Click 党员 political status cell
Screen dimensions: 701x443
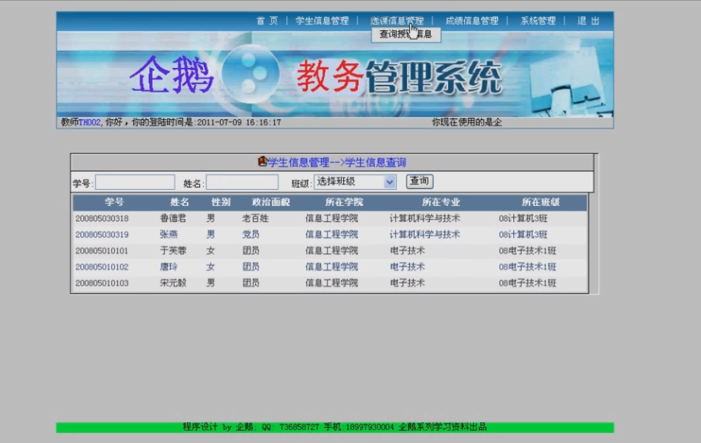(x=251, y=234)
